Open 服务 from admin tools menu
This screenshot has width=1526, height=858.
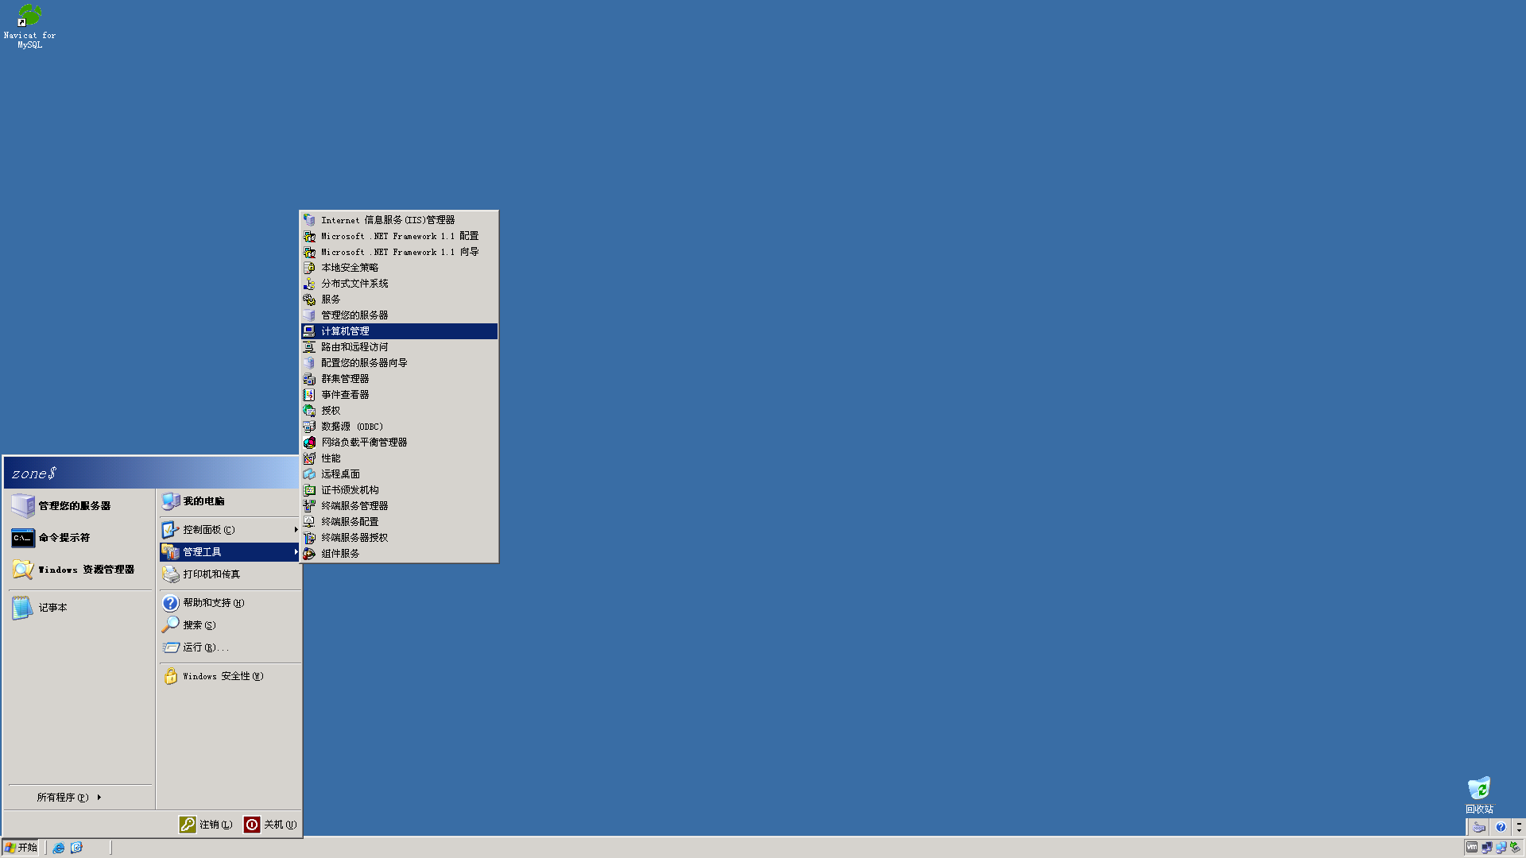[x=331, y=300]
